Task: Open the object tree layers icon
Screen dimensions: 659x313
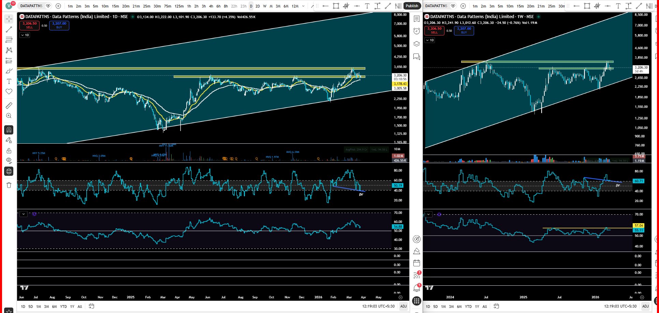Action: tap(416, 44)
